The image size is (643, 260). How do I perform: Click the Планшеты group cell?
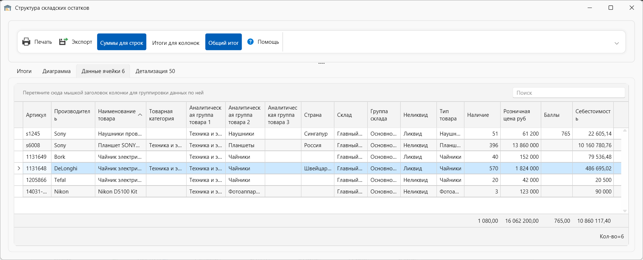click(x=245, y=145)
